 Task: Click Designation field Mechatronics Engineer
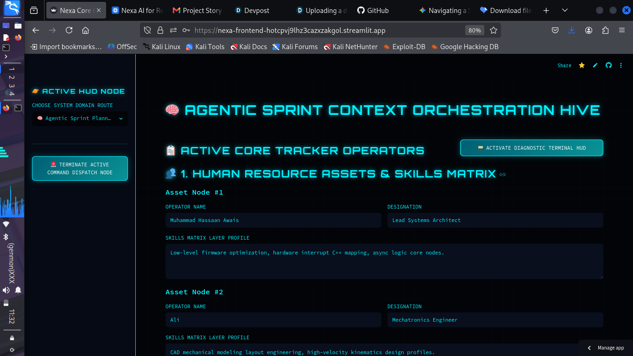coord(495,320)
